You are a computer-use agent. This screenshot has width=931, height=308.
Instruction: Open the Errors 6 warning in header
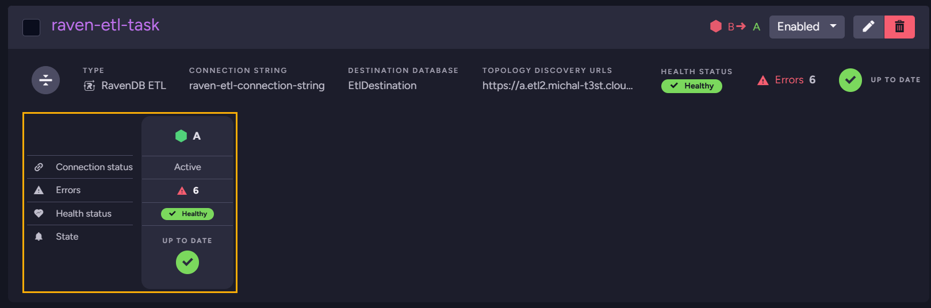[x=787, y=80]
